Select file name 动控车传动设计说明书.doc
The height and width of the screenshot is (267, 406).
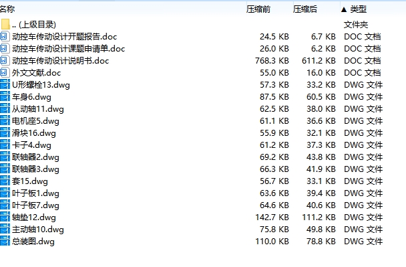(x=60, y=61)
